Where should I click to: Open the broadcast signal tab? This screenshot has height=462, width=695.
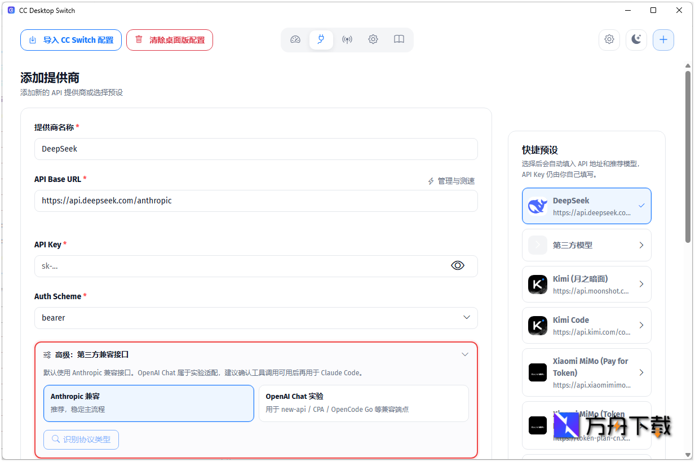[x=347, y=39]
